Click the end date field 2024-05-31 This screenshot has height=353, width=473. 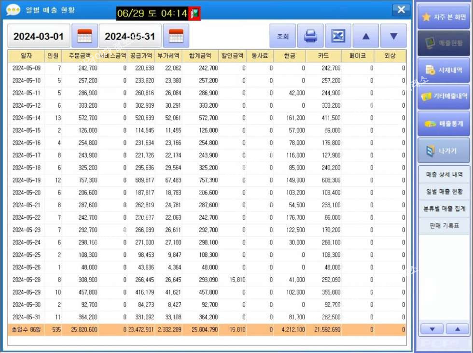coord(130,36)
